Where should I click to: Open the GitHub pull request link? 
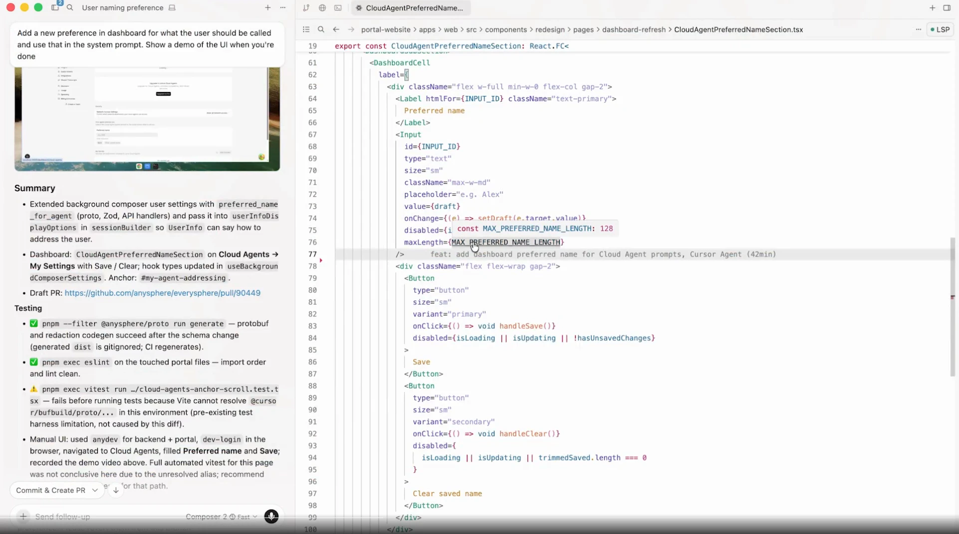(163, 293)
